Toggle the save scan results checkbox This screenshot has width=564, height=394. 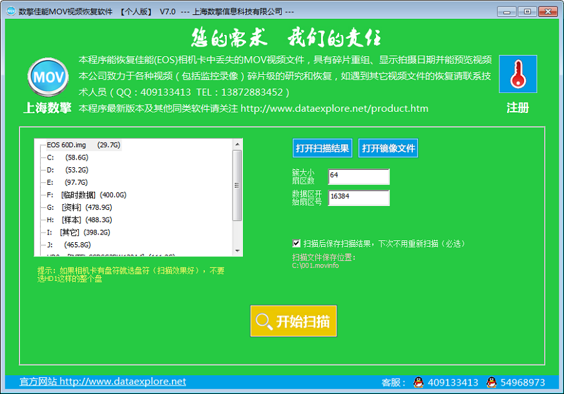(296, 244)
